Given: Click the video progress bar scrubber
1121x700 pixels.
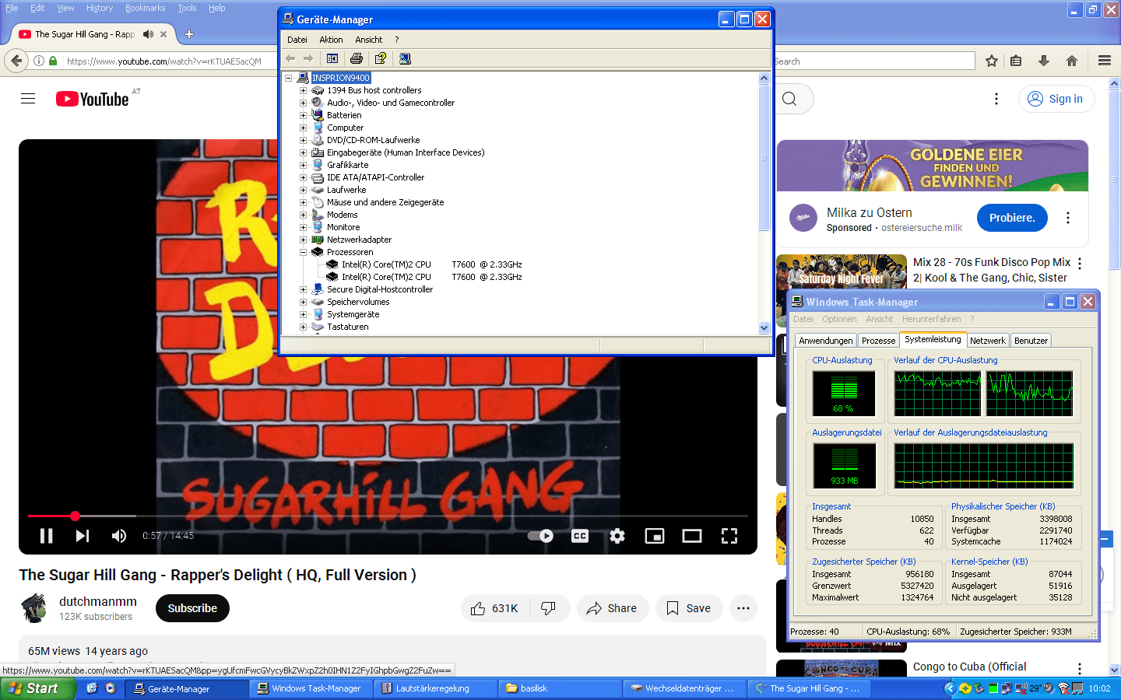Looking at the screenshot, I should pyautogui.click(x=75, y=516).
